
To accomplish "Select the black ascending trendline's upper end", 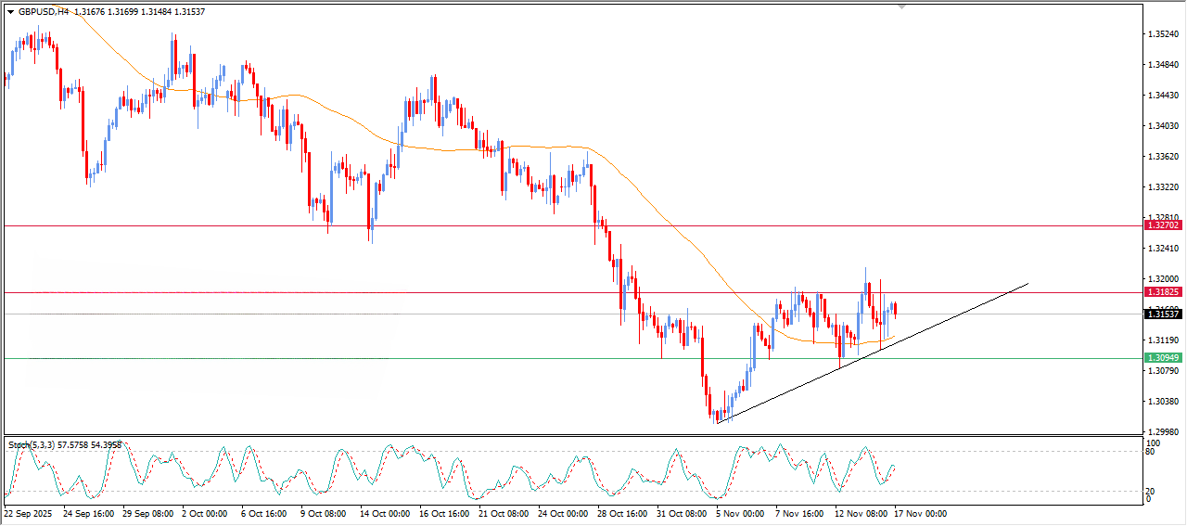I will click(x=1027, y=284).
